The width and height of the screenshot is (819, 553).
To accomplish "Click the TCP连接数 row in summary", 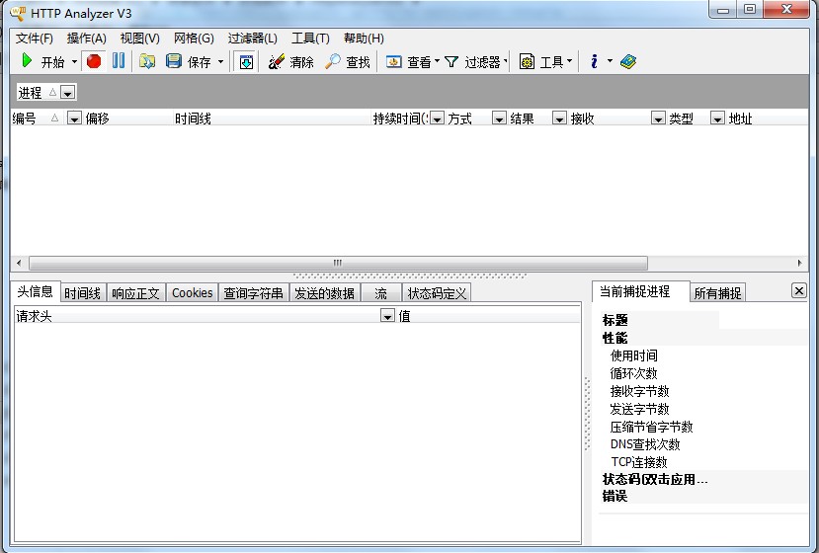I will point(703,462).
